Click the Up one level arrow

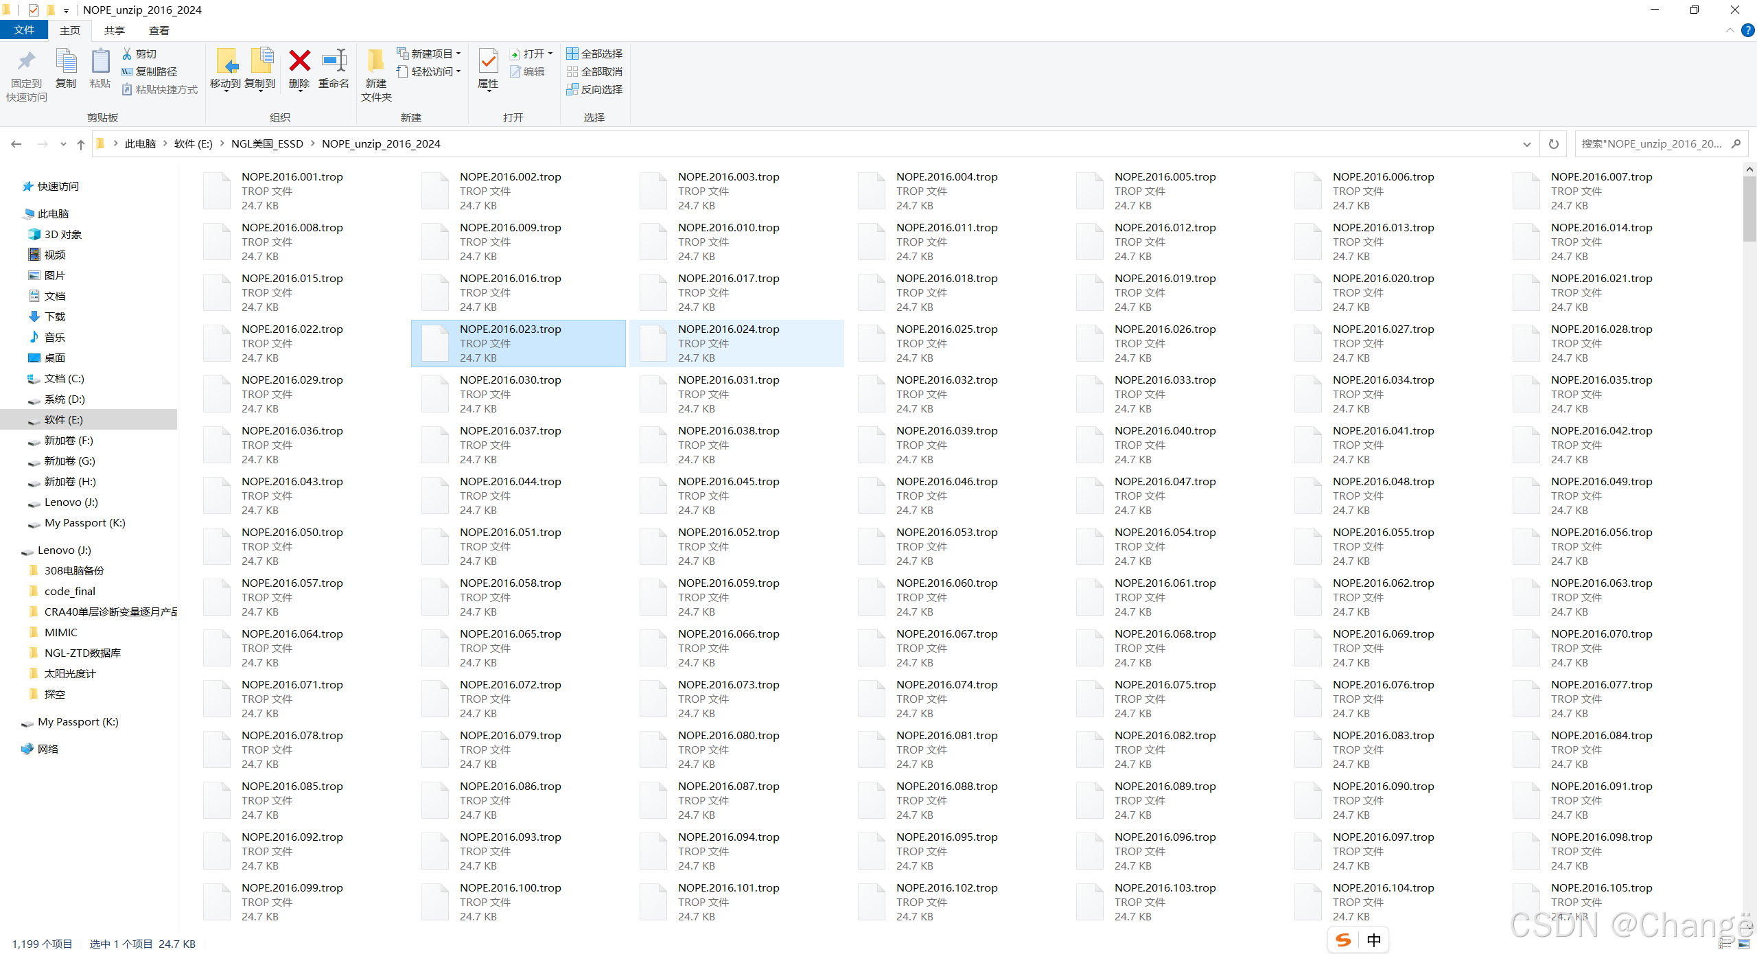81,144
